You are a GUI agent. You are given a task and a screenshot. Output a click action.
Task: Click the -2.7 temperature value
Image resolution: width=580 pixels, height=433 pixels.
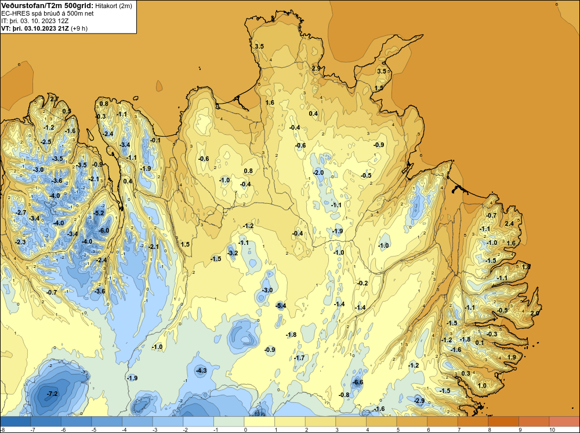(x=21, y=212)
